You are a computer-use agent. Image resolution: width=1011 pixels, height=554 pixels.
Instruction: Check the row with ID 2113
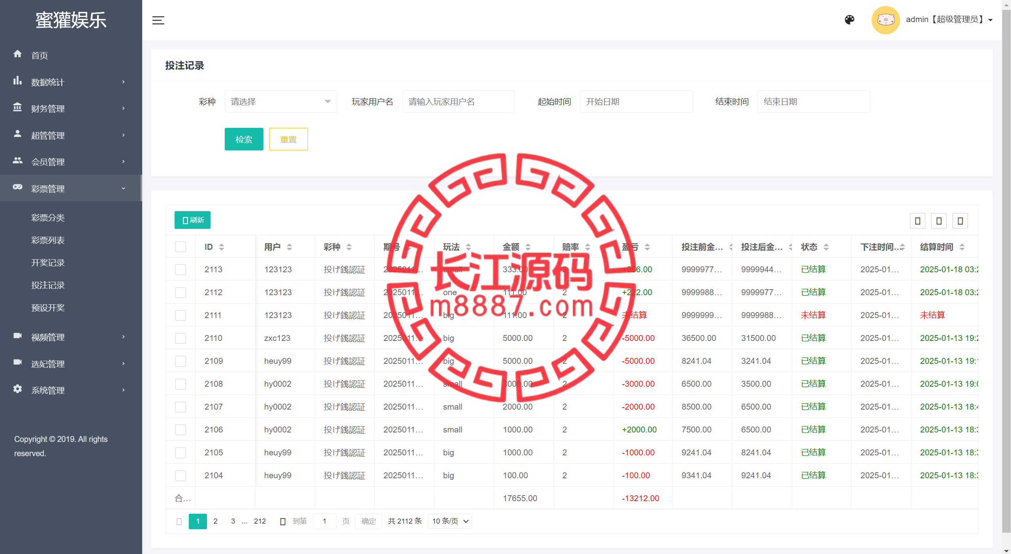(x=180, y=270)
